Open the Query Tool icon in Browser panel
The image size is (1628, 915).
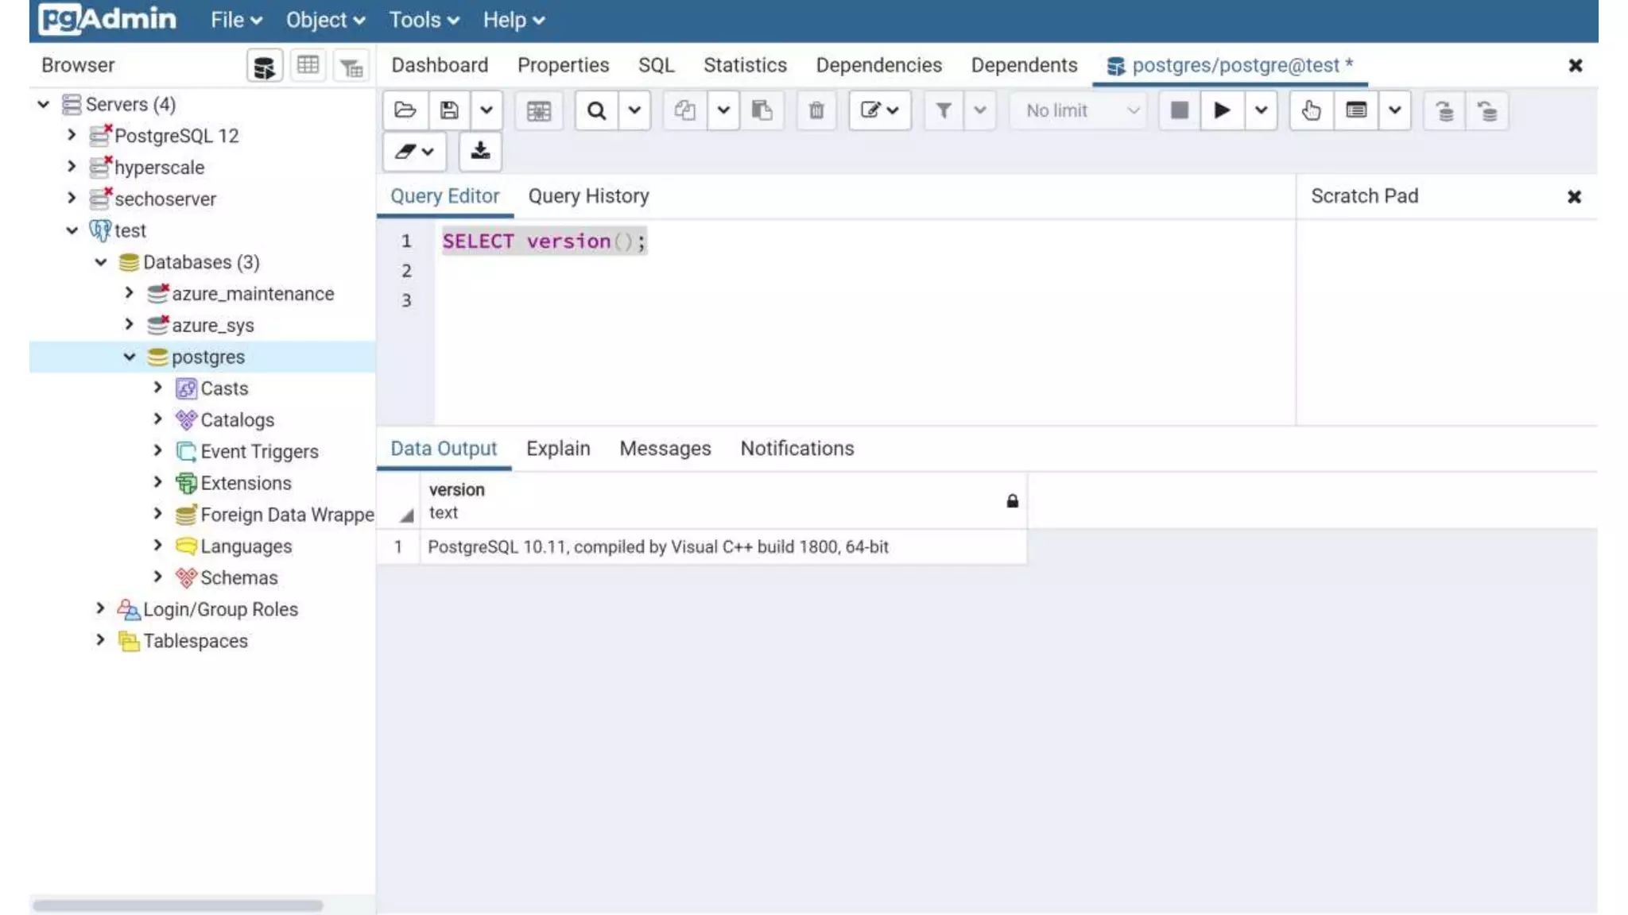tap(264, 66)
